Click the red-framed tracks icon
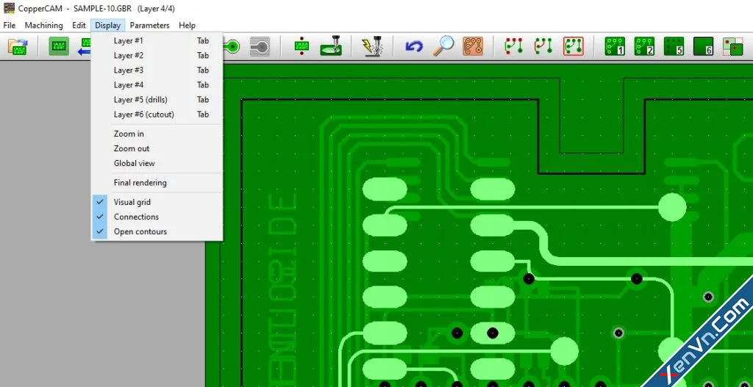The width and height of the screenshot is (753, 387). 573,46
